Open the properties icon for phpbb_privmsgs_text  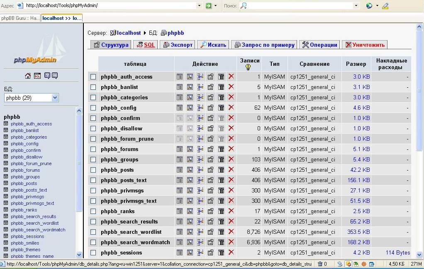tap(211, 201)
